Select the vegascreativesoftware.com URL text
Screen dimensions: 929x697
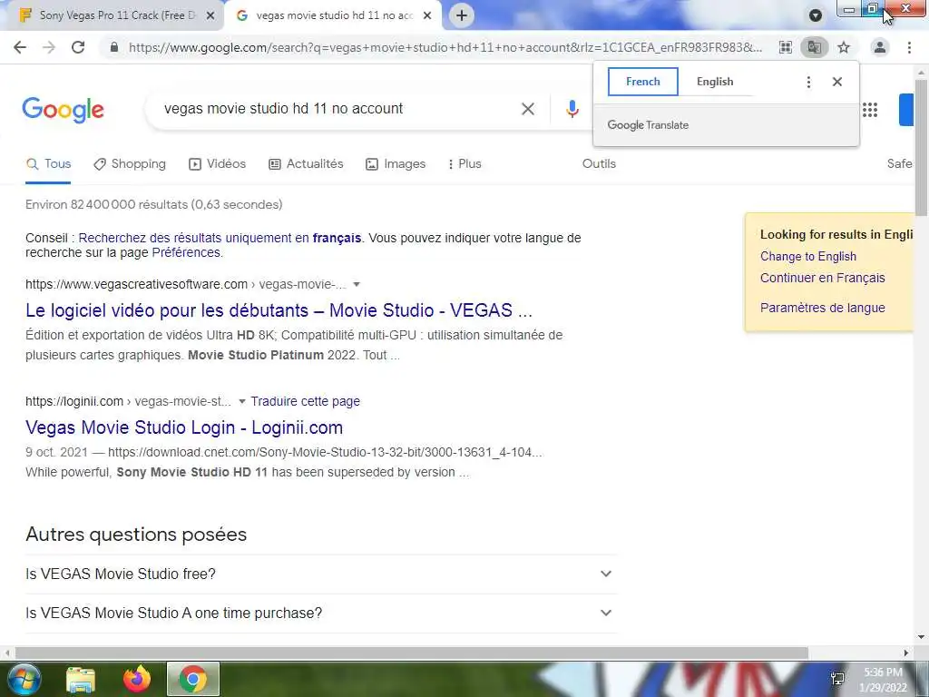136,284
